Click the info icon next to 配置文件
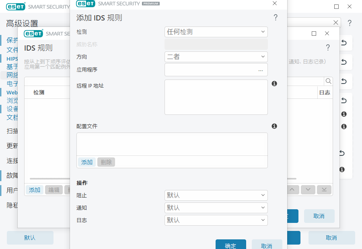362x249 pixels. pos(274,126)
